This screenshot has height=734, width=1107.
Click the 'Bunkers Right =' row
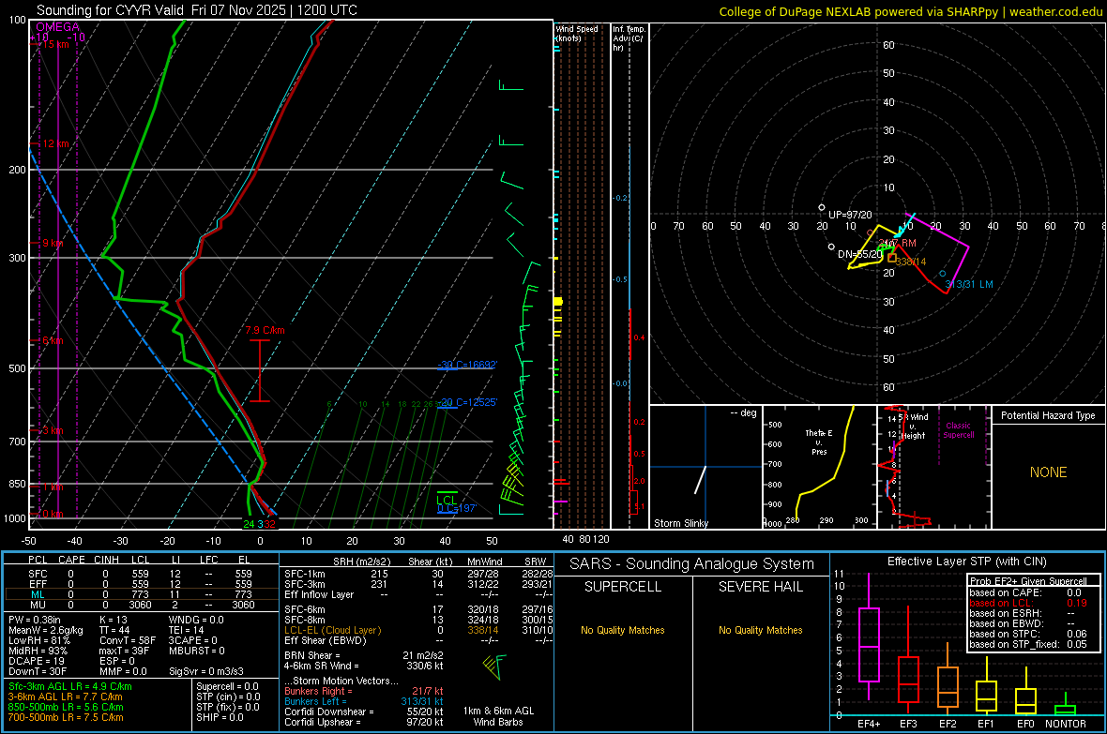[x=364, y=692]
